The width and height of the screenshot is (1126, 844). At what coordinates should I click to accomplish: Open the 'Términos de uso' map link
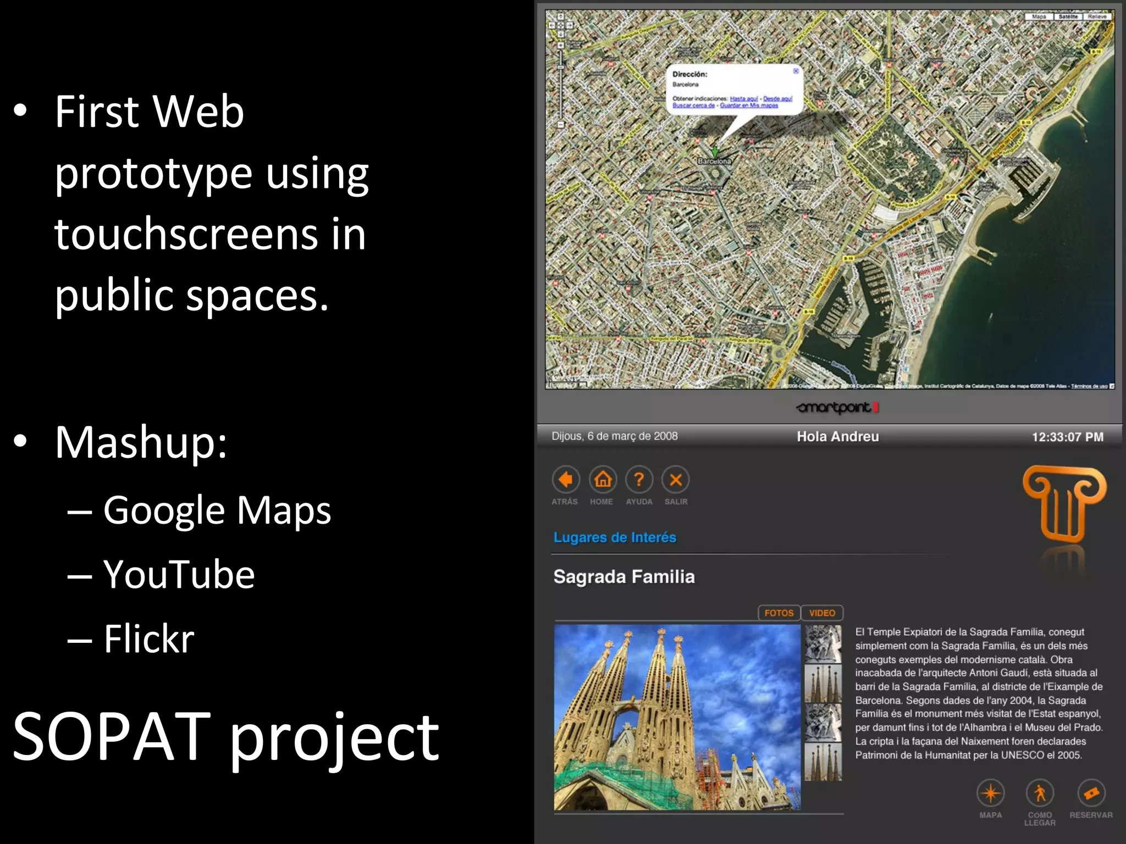coord(1089,386)
